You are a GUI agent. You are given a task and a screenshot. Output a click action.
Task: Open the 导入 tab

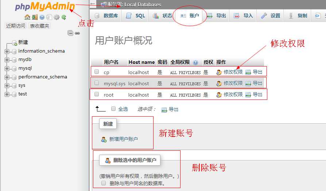[243, 16]
